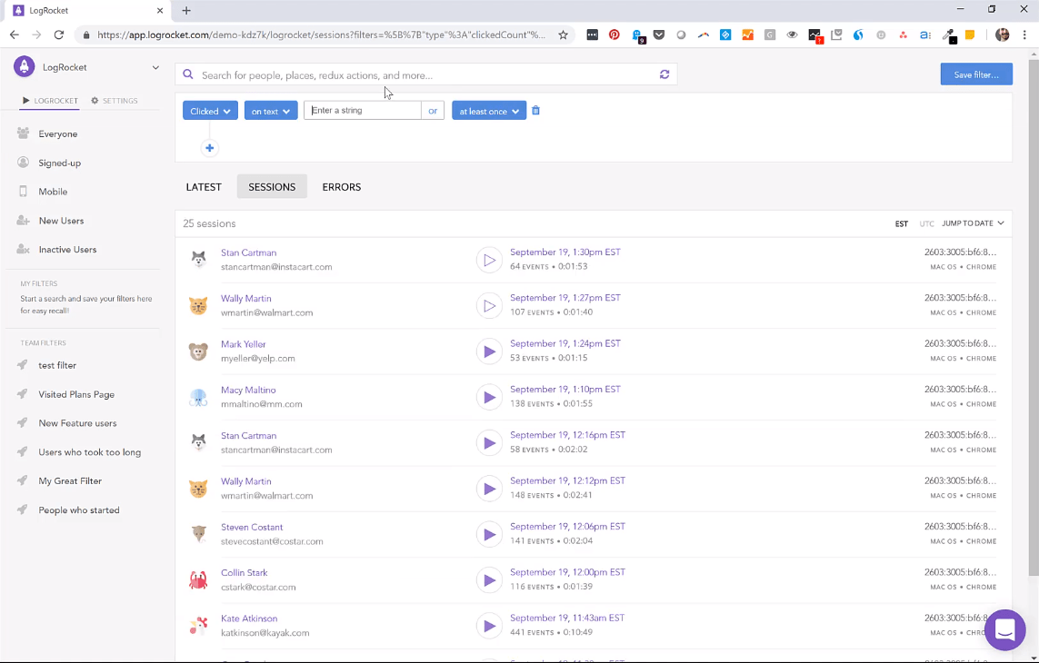Open the September 19, 1:10pm session link
Viewport: 1039px width, 663px height.
[x=565, y=389]
